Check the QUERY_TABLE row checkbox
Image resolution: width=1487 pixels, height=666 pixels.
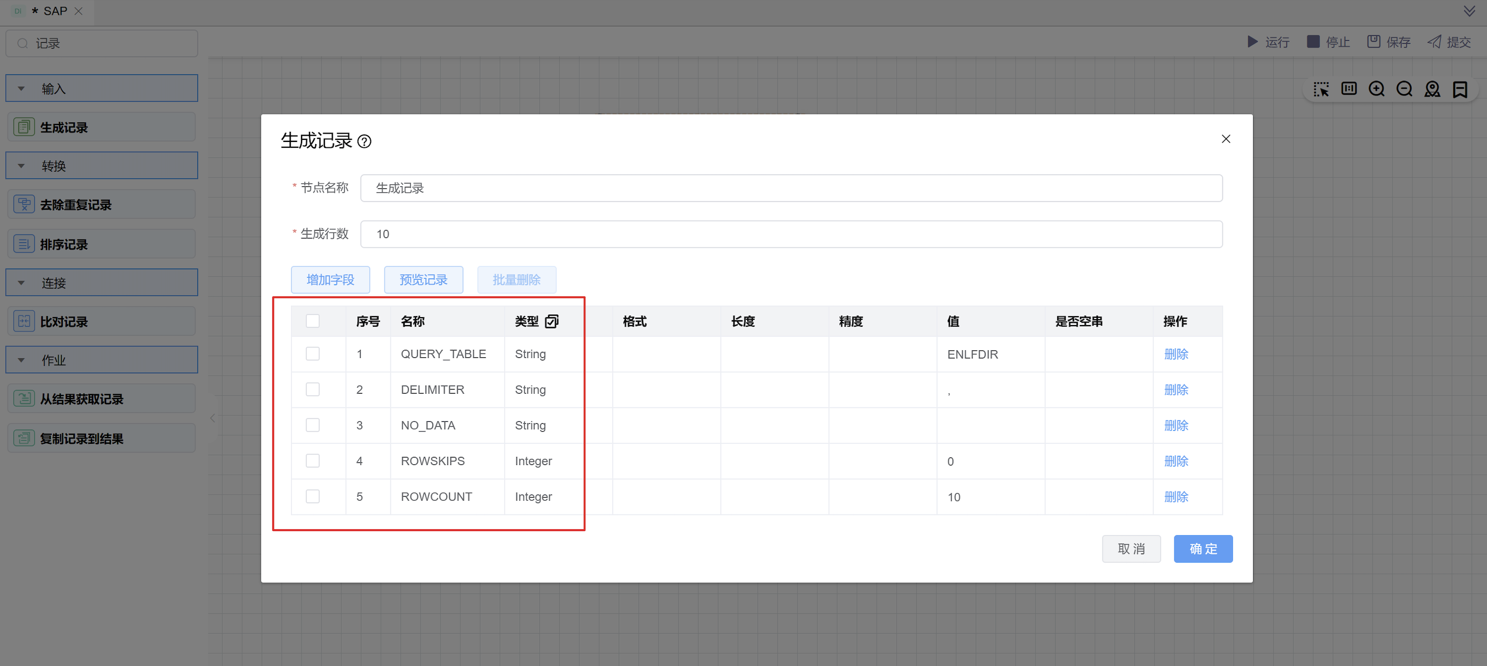coord(312,354)
